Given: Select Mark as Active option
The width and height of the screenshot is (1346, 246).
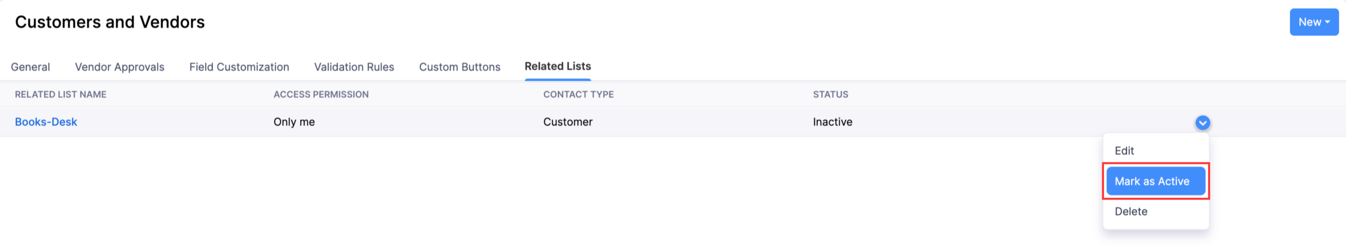Looking at the screenshot, I should click(x=1155, y=181).
